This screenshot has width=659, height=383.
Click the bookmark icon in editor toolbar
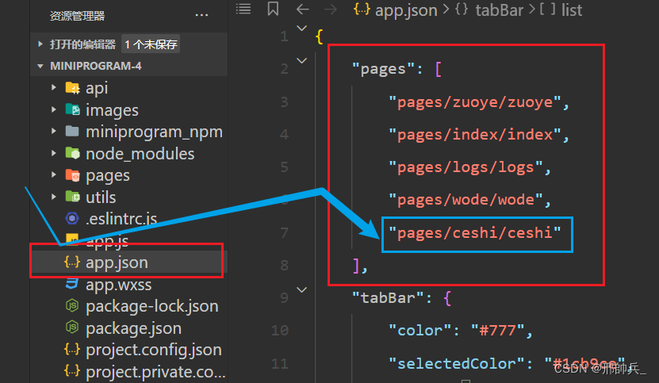tap(273, 9)
